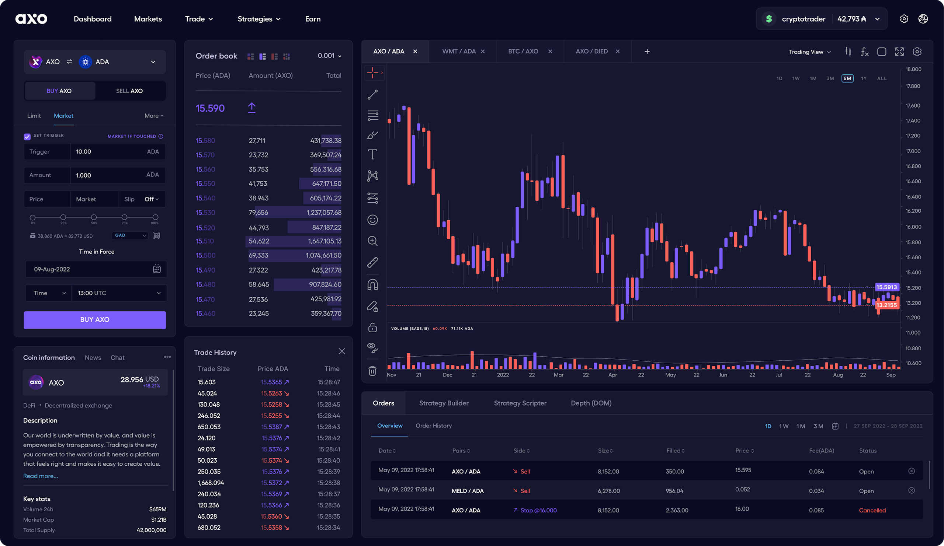This screenshot has width=944, height=546.
Task: Open account settings gear in header
Action: pos(904,19)
